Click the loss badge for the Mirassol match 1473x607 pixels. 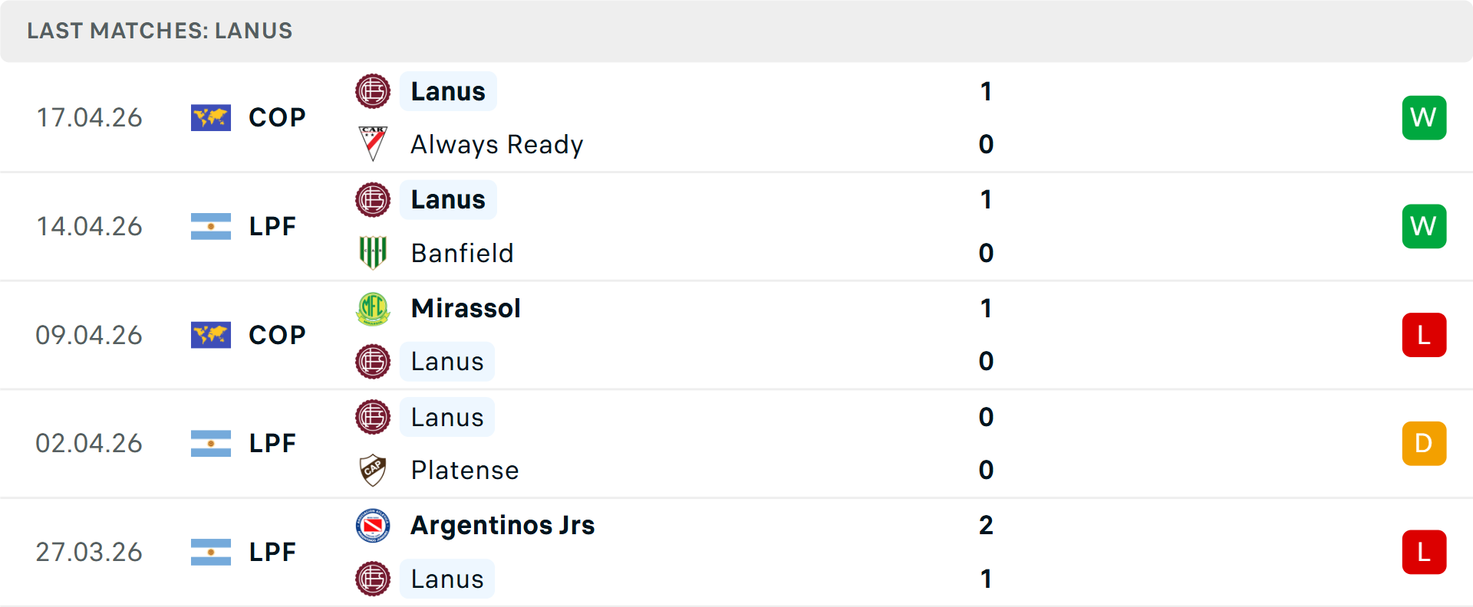point(1424,335)
